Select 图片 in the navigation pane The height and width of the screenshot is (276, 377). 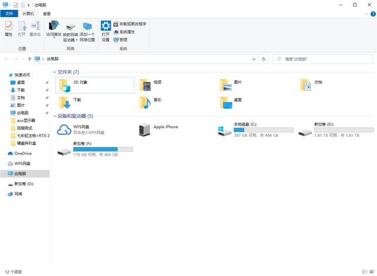18,105
